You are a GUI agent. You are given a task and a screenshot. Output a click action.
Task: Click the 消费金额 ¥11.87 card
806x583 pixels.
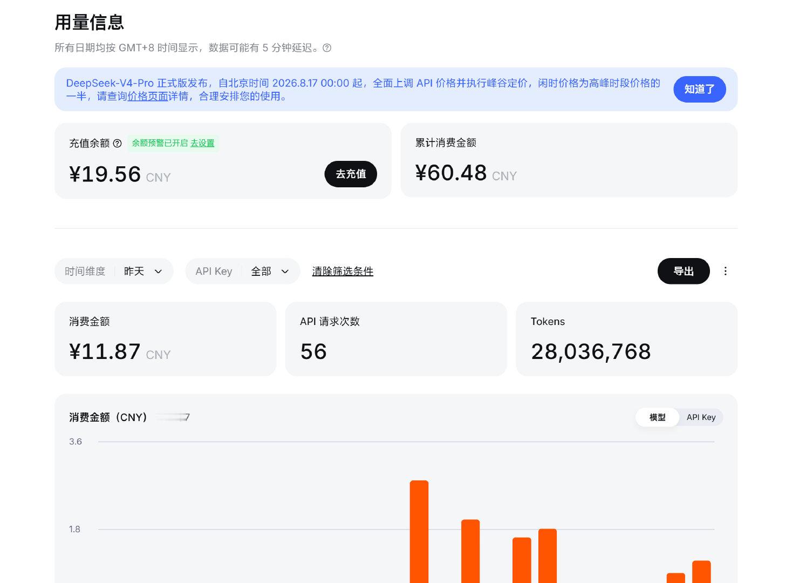[165, 339]
